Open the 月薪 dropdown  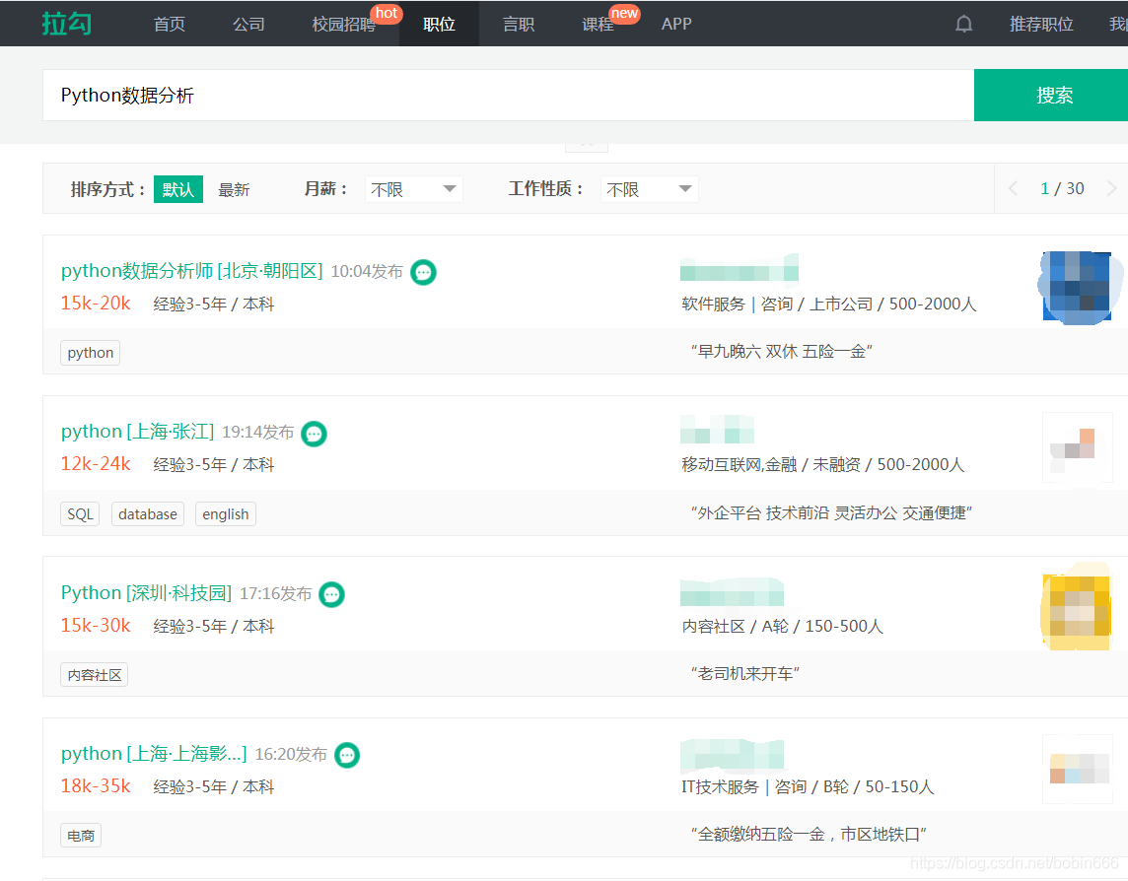pos(414,189)
